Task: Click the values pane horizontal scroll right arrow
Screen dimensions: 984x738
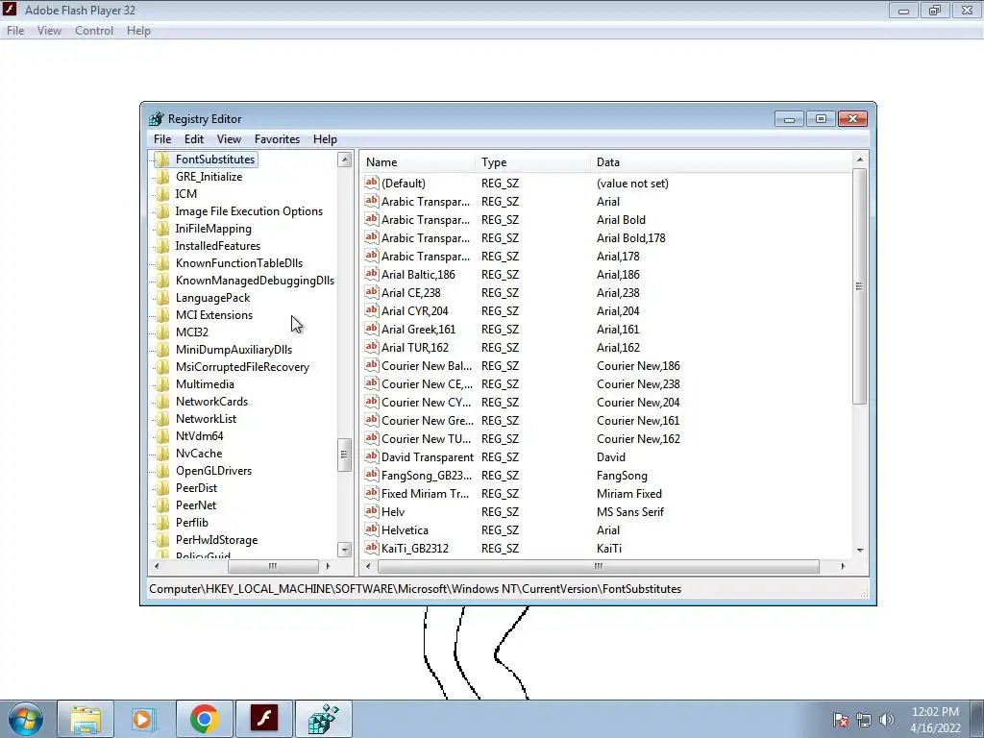Action: tap(843, 566)
